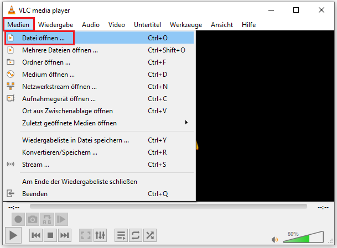The image size is (337, 248).
Task: Choose 'Wiedergabeliste in Datei speichern ...'
Action: coord(99,140)
